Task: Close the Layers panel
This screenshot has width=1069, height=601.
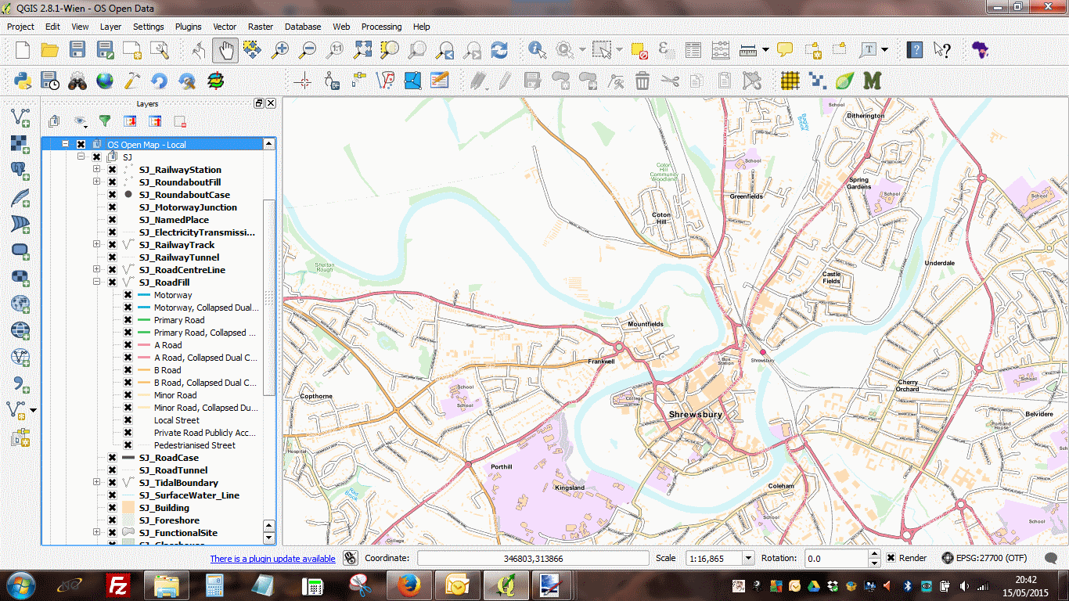Action: tap(271, 103)
